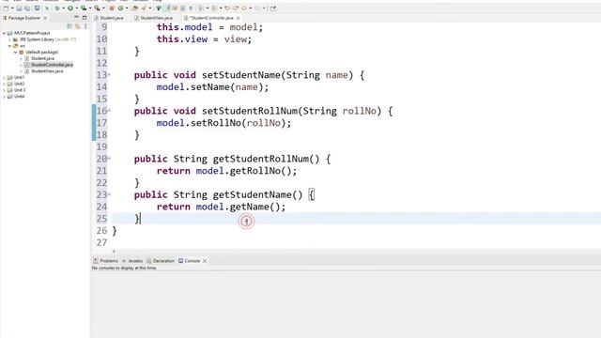Click the share icon at toolbar end
Image resolution: width=601 pixels, height=338 pixels.
(273, 8)
